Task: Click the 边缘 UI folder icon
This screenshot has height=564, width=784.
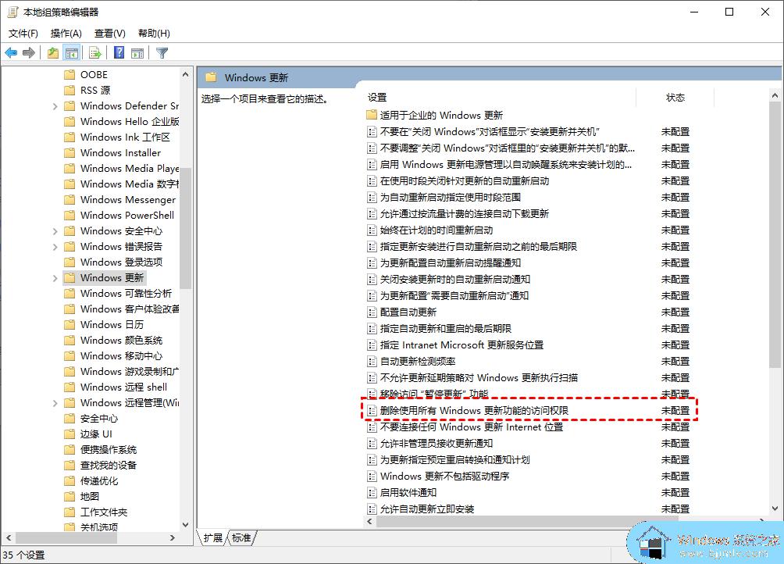Action: pyautogui.click(x=70, y=434)
